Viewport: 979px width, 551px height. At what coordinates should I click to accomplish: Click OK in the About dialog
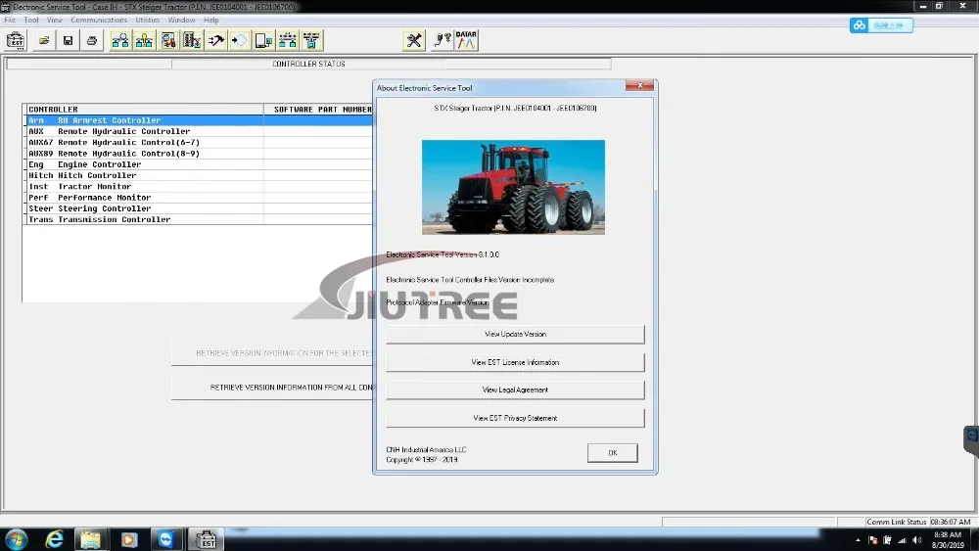613,453
